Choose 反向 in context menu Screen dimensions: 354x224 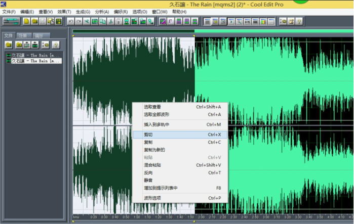coord(180,172)
